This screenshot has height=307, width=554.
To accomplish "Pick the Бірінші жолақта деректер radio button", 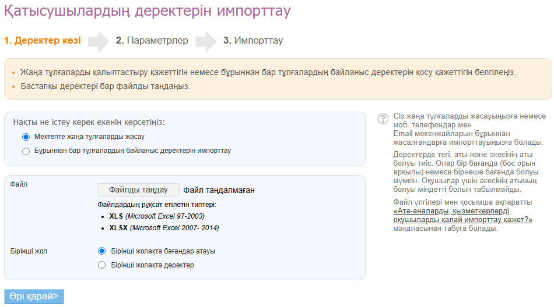I will coord(102,265).
